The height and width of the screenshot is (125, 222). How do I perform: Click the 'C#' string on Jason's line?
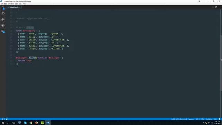tap(53, 43)
